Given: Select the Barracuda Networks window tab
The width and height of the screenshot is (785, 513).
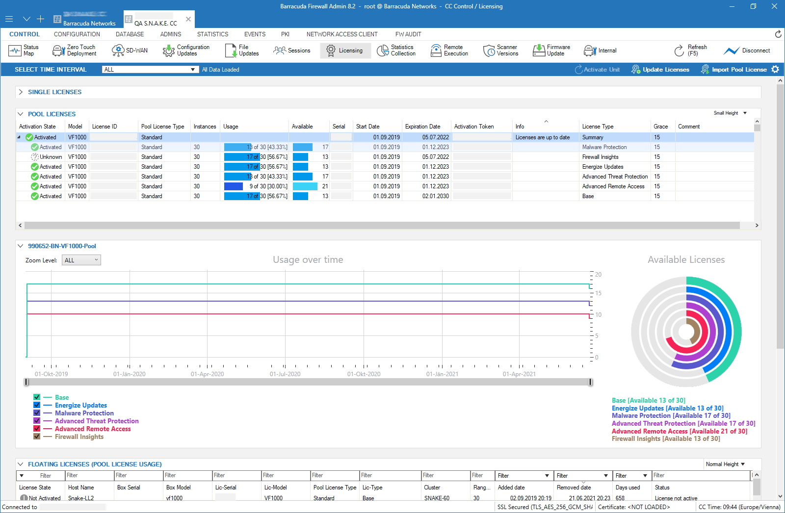Looking at the screenshot, I should tap(86, 20).
